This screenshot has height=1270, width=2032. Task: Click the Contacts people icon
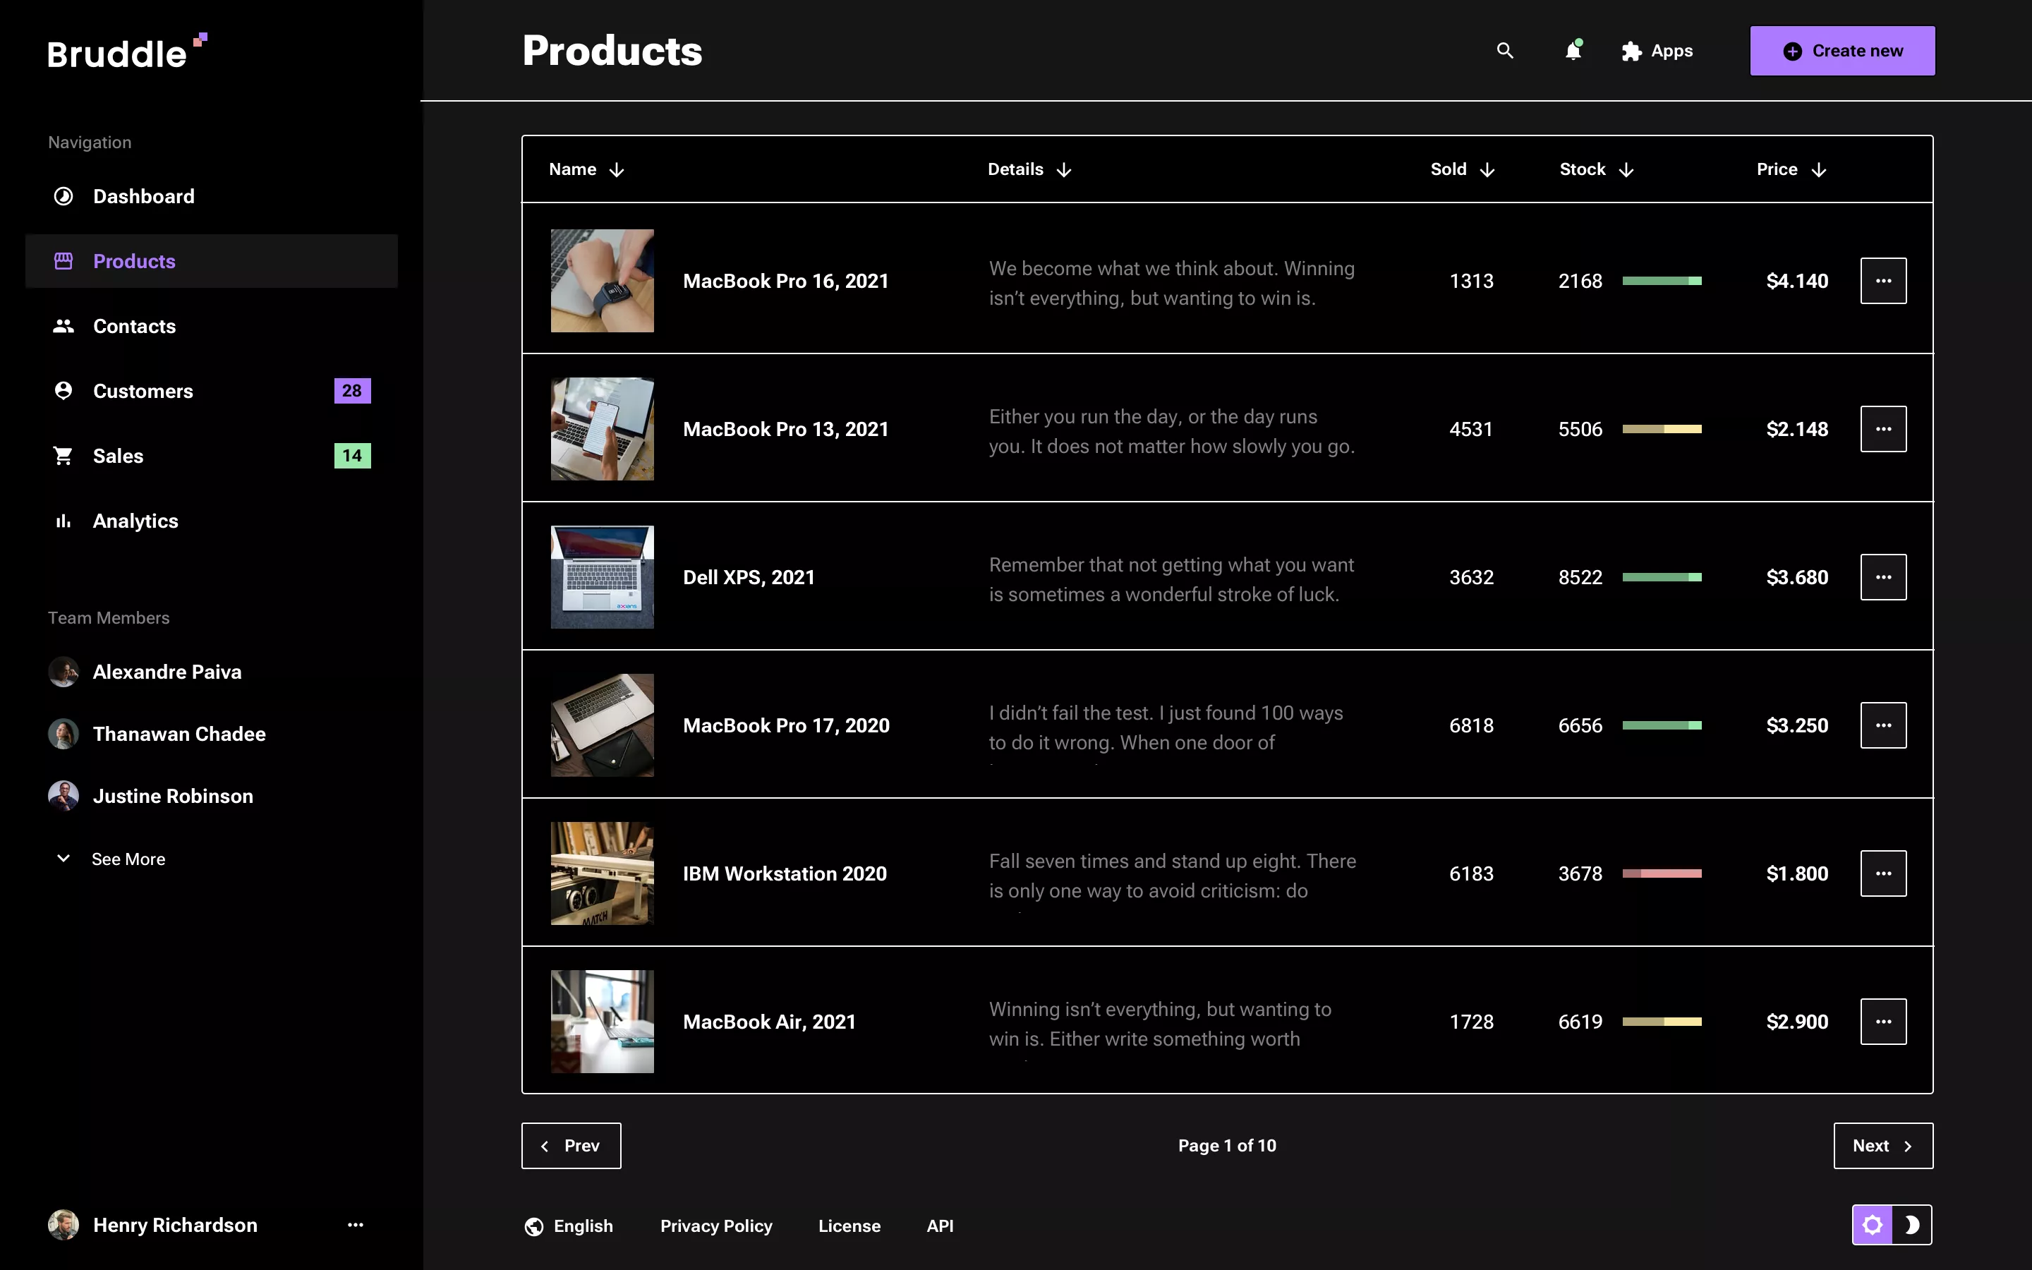tap(63, 326)
